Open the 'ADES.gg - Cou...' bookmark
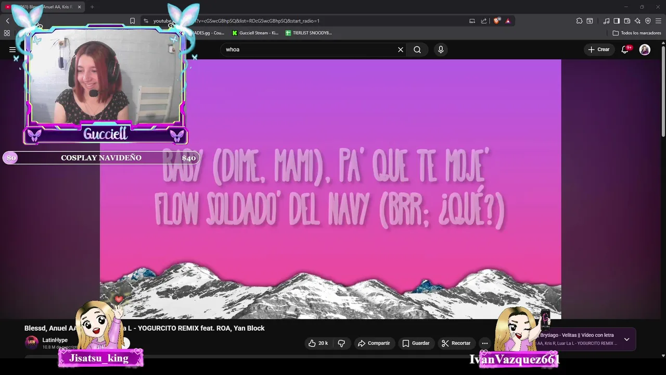666x375 pixels. (x=208, y=33)
